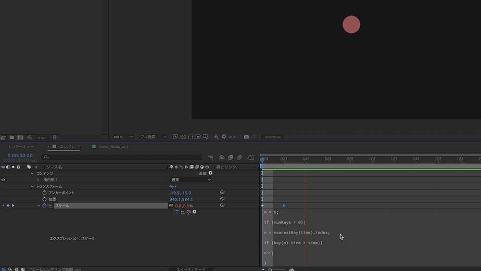Image resolution: width=481 pixels, height=271 pixels.
Task: Click the Scale property pick whip icon
Action: (x=222, y=206)
